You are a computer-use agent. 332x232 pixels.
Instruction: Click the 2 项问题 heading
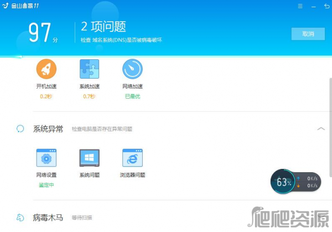tap(103, 27)
